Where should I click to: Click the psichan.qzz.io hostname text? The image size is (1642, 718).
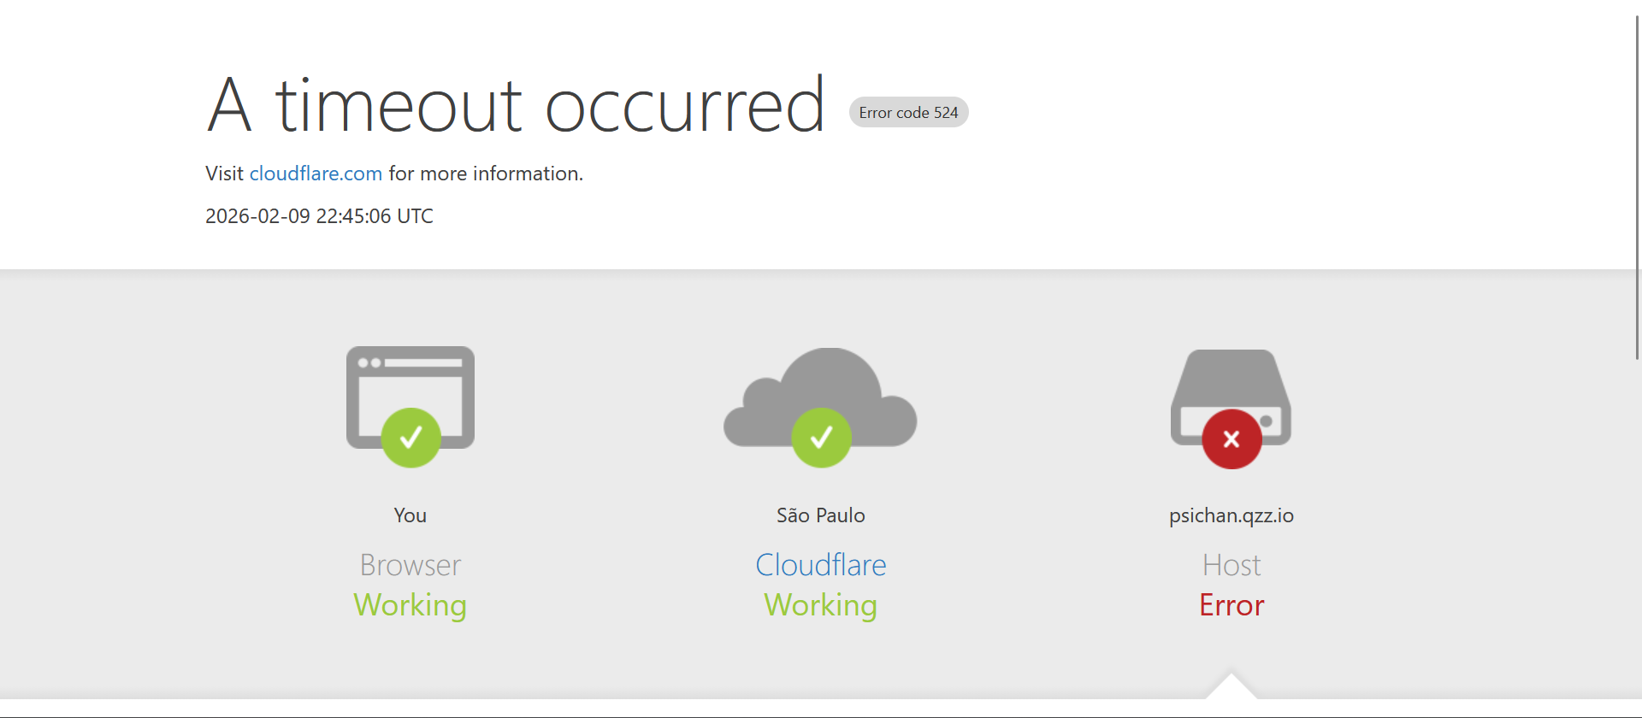(1231, 515)
